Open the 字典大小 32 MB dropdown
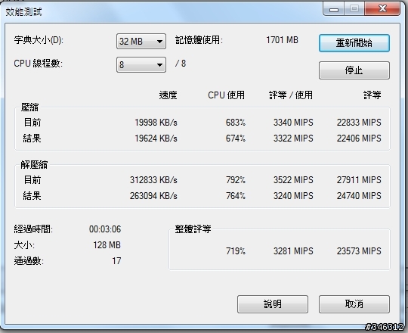This screenshot has height=333, width=408. 141,41
